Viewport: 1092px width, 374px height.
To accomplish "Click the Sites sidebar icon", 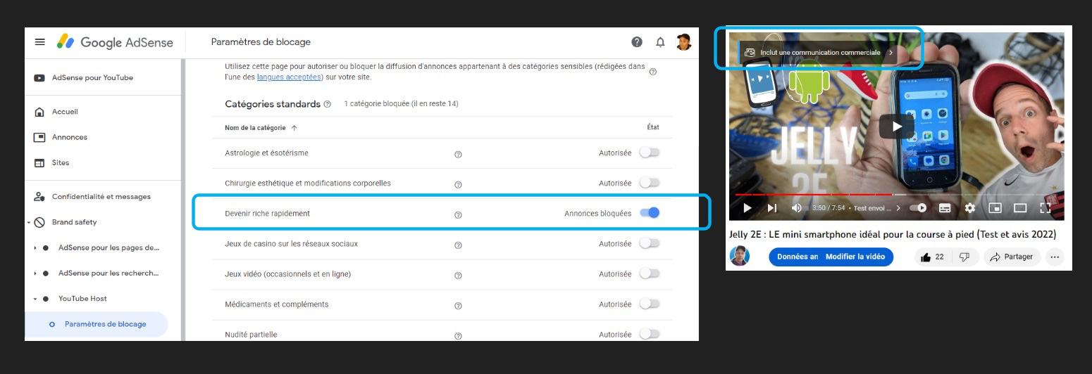I will (40, 162).
